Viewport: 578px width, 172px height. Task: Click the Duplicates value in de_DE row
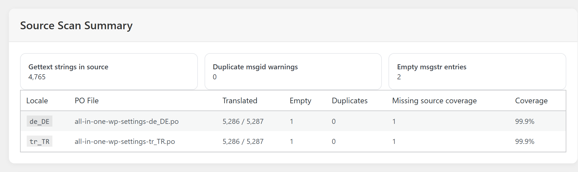click(334, 122)
